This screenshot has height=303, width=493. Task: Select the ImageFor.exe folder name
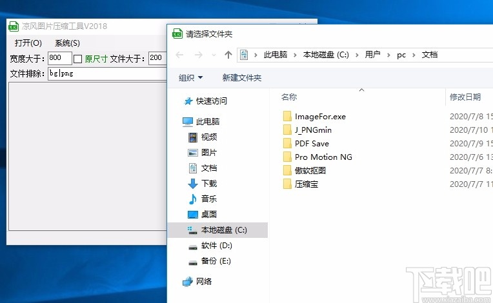pos(321,117)
